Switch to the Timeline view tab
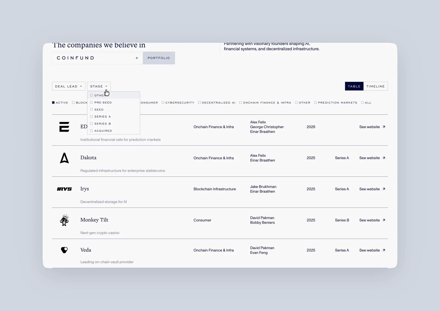The image size is (440, 311). (x=376, y=86)
